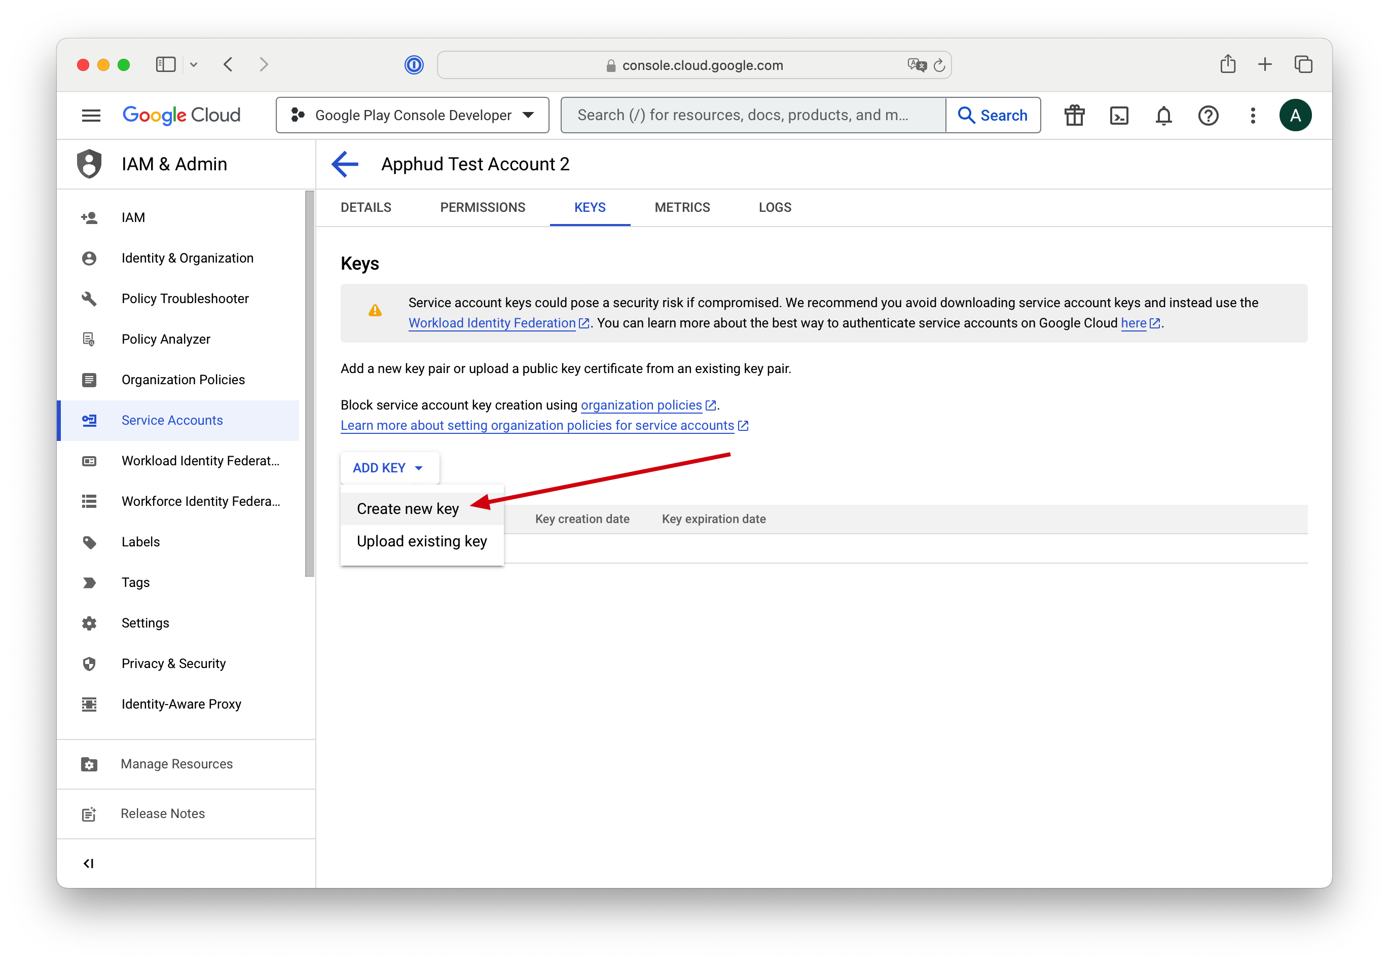Switch to the METRICS tab
Image resolution: width=1389 pixels, height=963 pixels.
coord(682,207)
